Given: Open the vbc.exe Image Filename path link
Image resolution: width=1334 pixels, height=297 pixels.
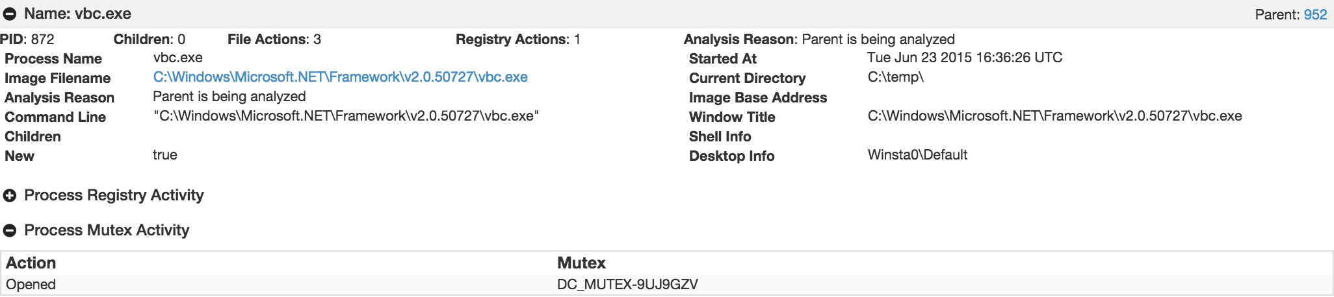Looking at the screenshot, I should [340, 77].
